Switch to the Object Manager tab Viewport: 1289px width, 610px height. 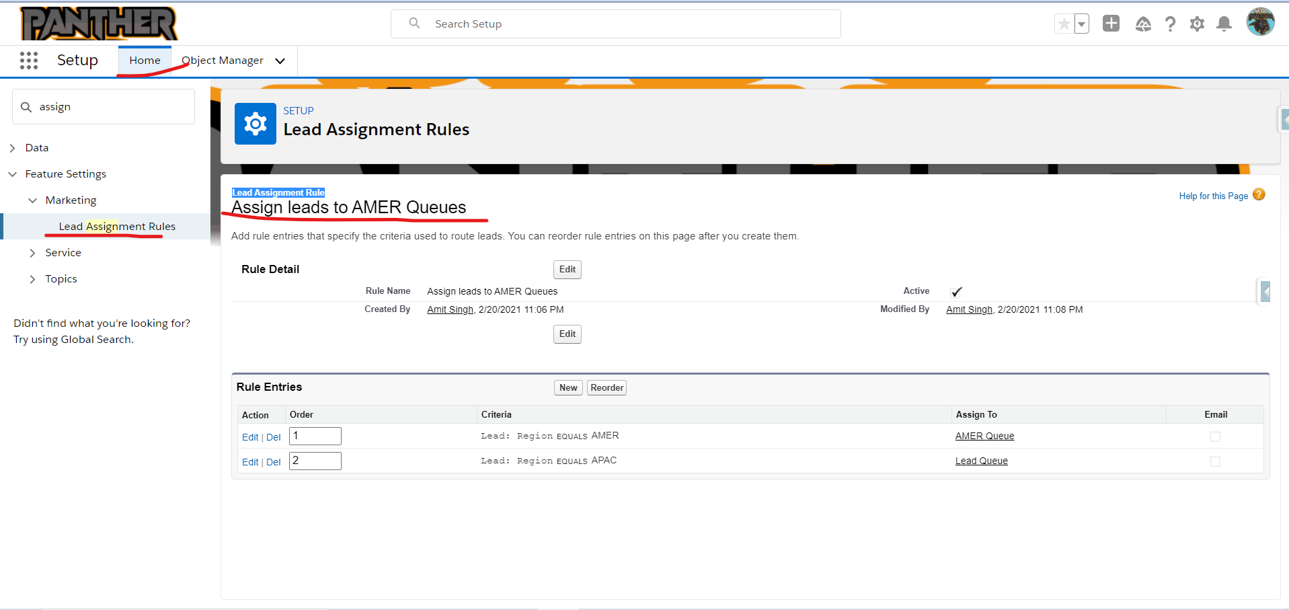(x=222, y=60)
